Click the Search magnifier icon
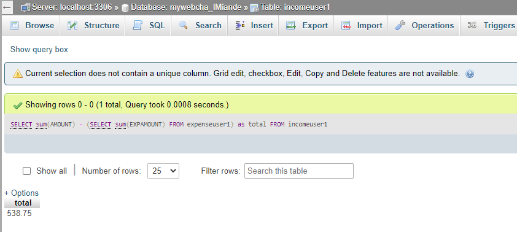The height and width of the screenshot is (232, 517). click(x=183, y=25)
